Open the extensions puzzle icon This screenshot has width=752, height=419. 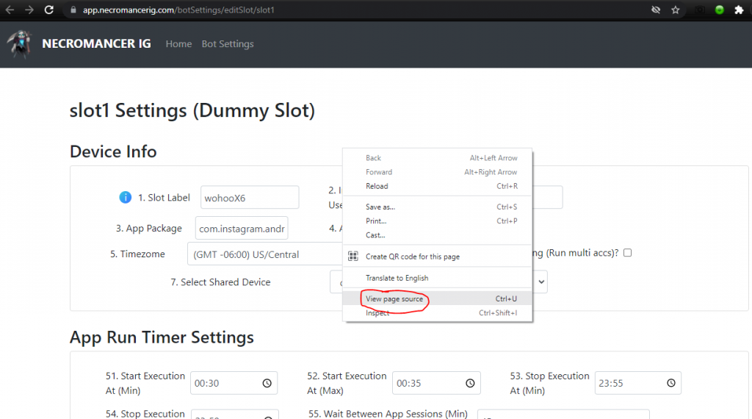739,10
